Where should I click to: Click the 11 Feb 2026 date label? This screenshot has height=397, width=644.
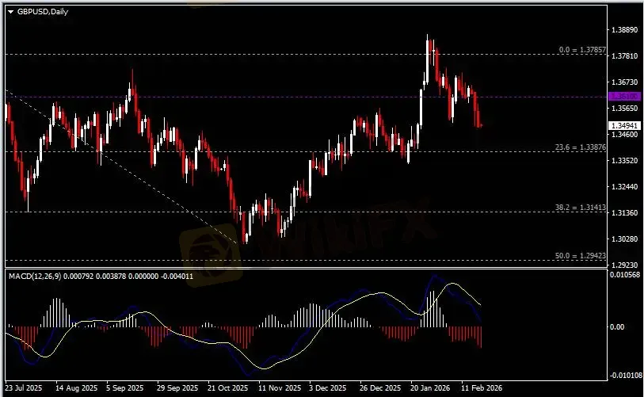[482, 388]
